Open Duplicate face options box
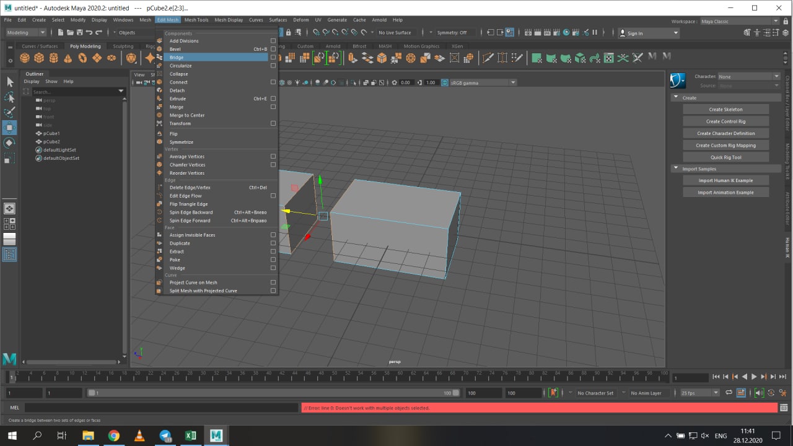 tap(273, 243)
